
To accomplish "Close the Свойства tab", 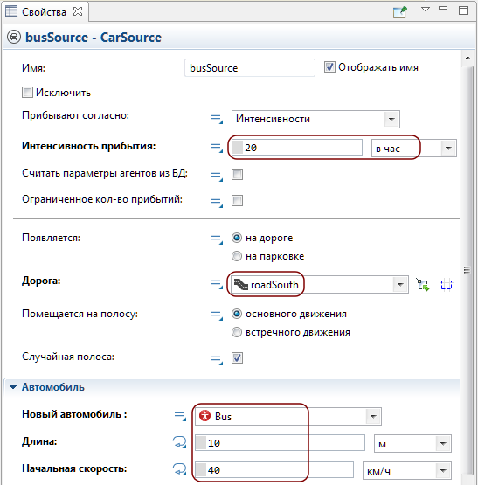I will pyautogui.click(x=78, y=11).
